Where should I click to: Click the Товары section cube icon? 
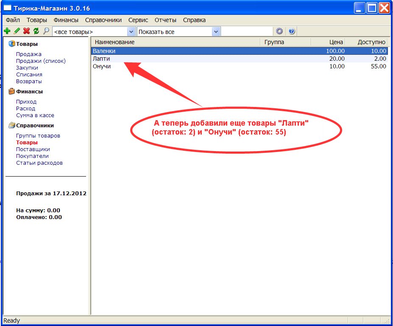[11, 44]
